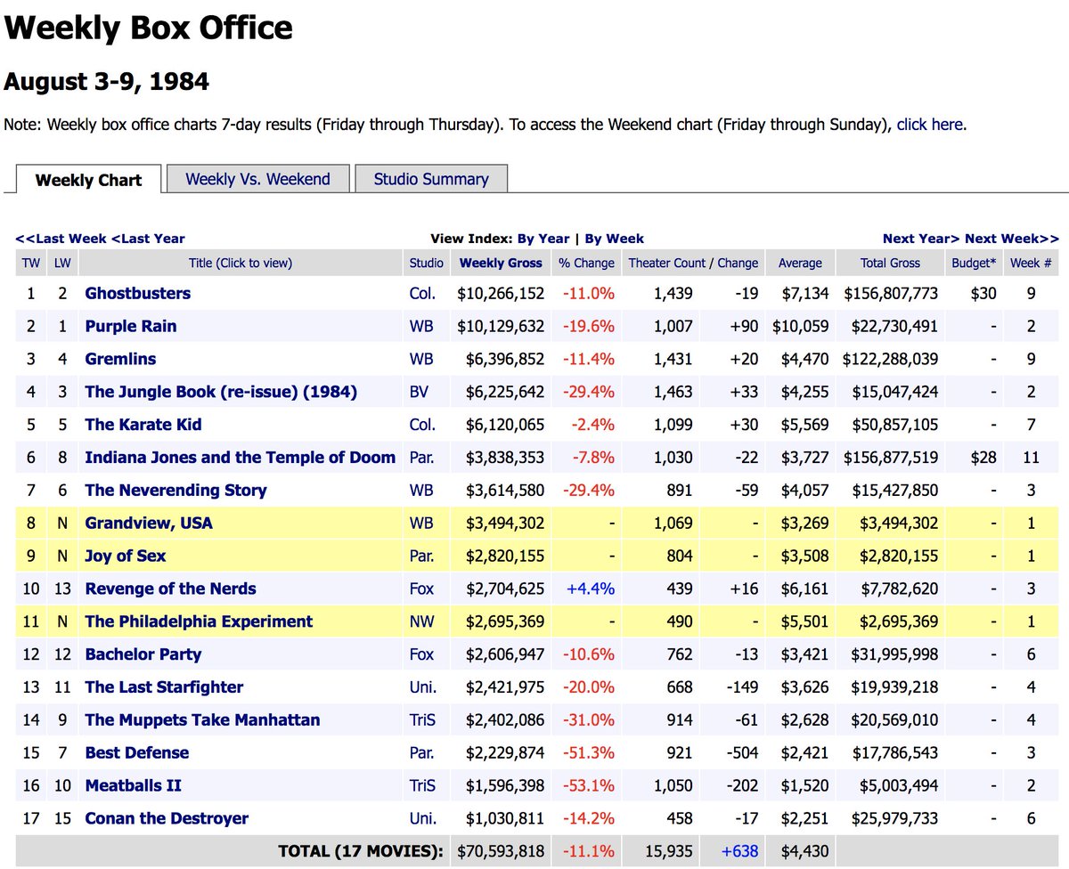Select the +4.4% change value
Viewport: 1069px width, 869px height.
coord(590,589)
